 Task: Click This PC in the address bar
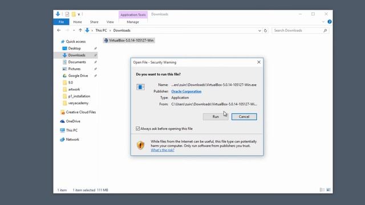[x=101, y=30]
